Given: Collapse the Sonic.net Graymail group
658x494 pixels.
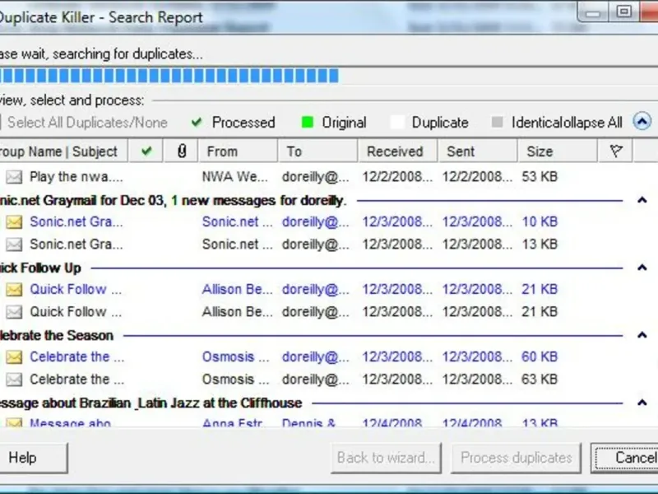Looking at the screenshot, I should tap(642, 200).
